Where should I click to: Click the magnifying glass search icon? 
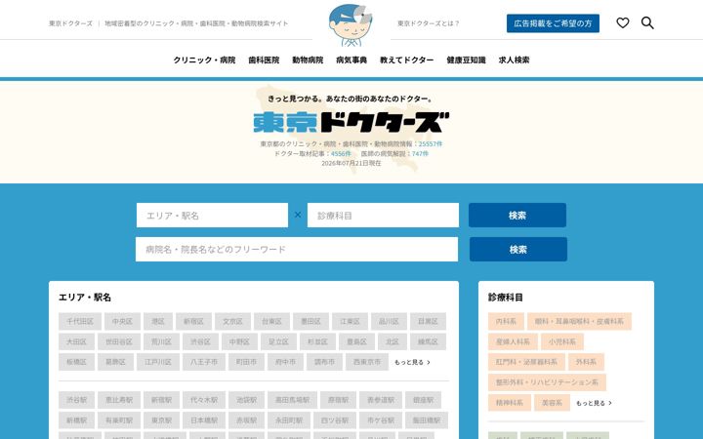(x=647, y=22)
